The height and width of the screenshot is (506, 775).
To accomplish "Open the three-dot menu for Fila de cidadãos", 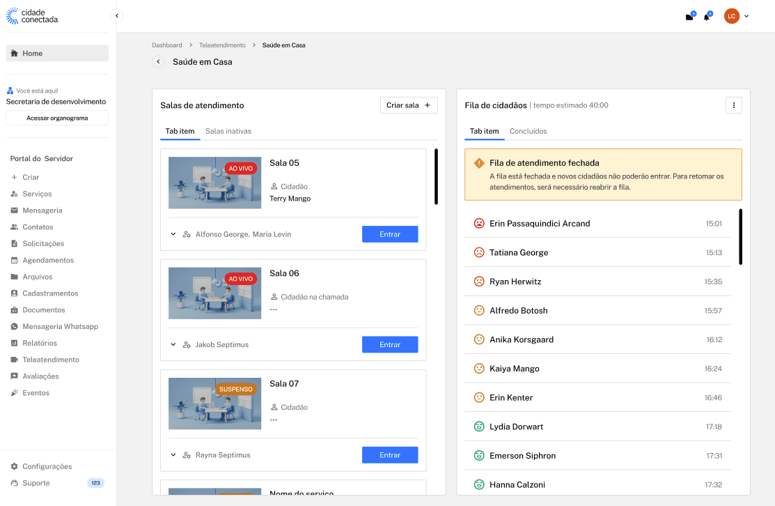I will click(733, 105).
